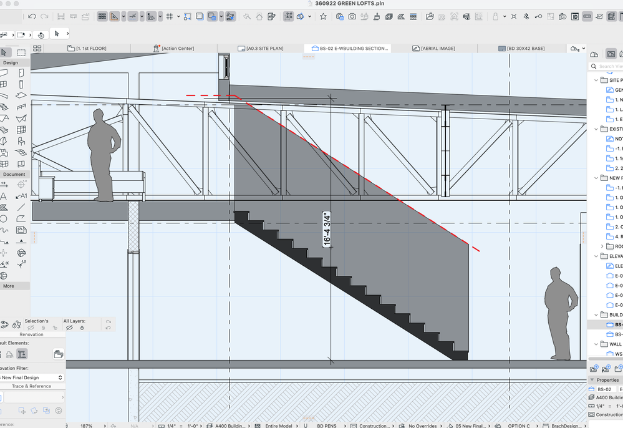This screenshot has width=623, height=428.
Task: Click the Design toolbox header
Action: tap(14, 63)
